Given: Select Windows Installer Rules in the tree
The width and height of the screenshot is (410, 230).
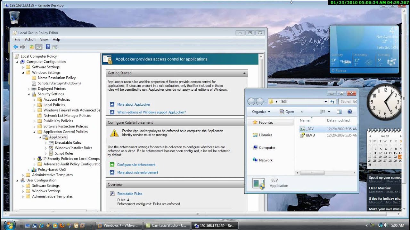Looking at the screenshot, I should tap(73, 148).
